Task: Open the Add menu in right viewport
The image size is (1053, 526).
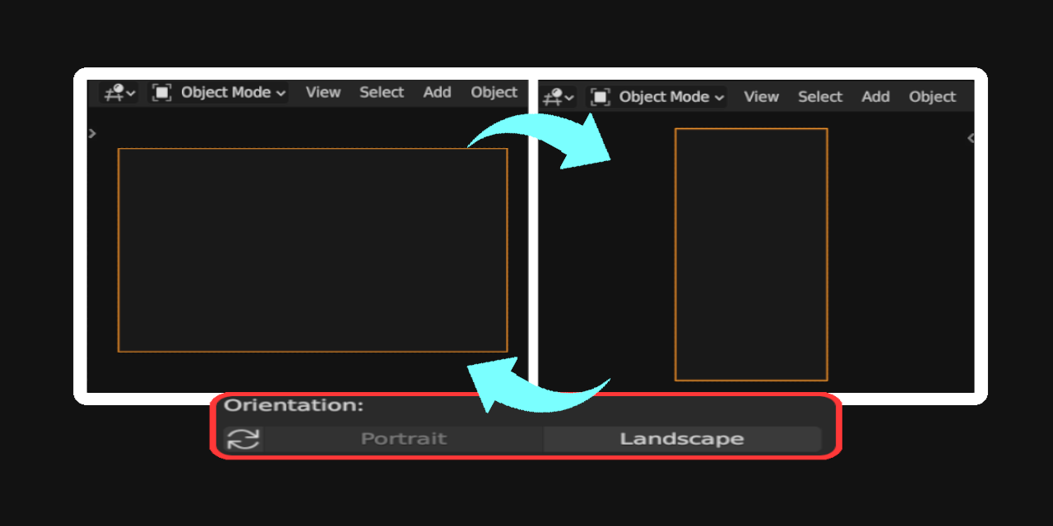Action: click(x=875, y=96)
